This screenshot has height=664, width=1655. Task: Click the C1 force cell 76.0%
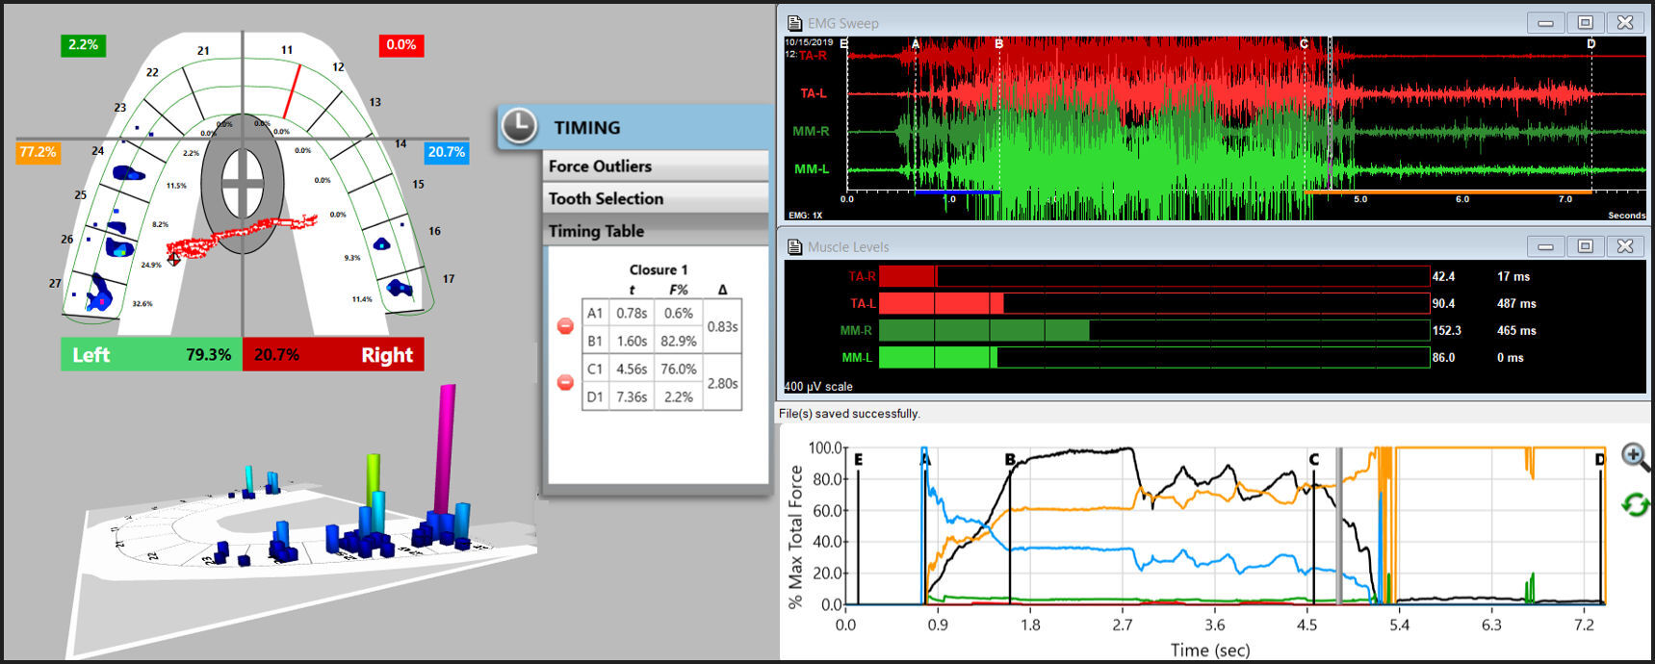click(679, 369)
